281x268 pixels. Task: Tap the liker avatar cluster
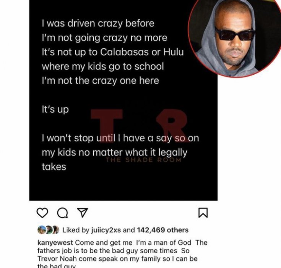click(48, 230)
